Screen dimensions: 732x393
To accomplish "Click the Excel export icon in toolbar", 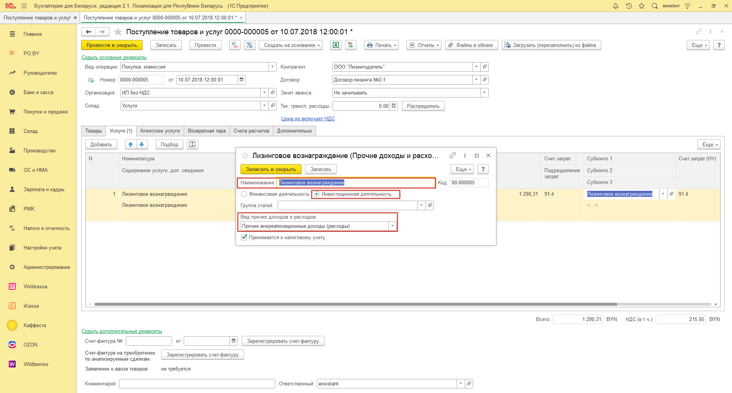I will pos(335,45).
